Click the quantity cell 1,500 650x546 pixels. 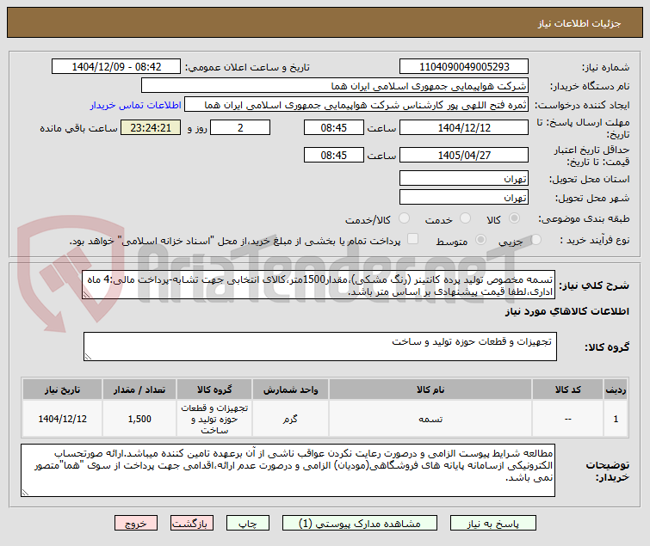coord(139,419)
